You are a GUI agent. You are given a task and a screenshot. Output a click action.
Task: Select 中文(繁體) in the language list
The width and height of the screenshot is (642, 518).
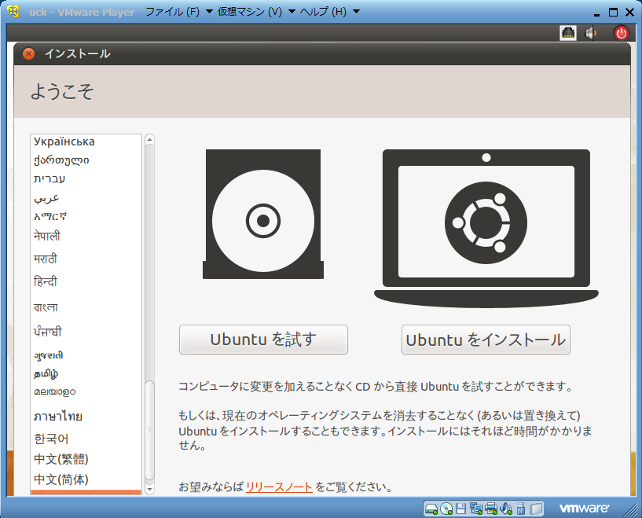click(x=86, y=459)
